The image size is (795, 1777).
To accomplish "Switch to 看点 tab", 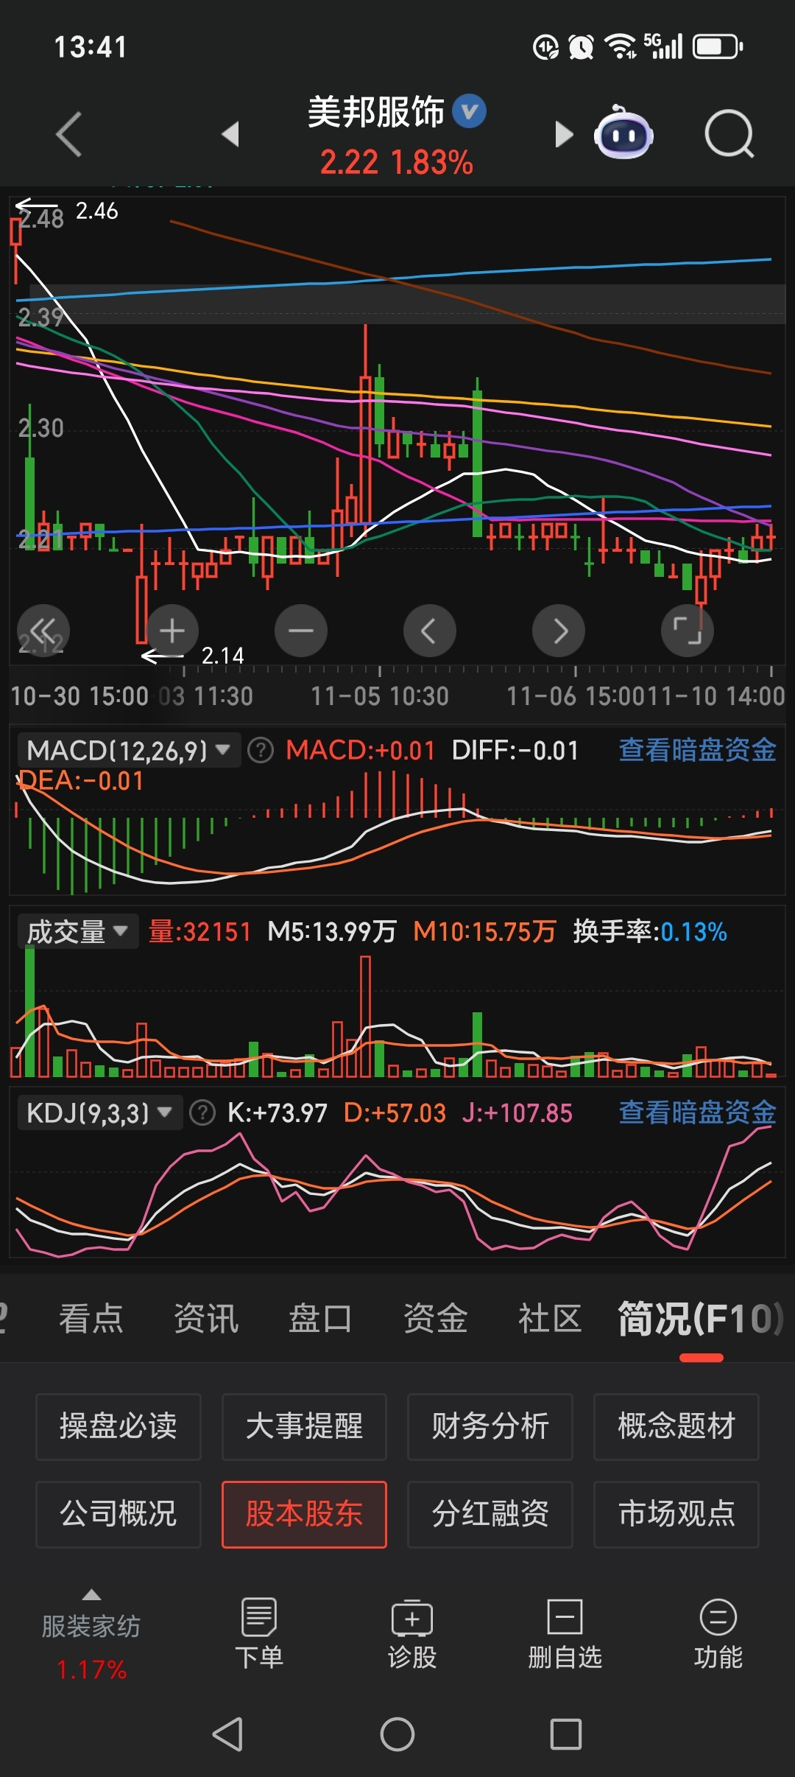I will click(x=91, y=1319).
